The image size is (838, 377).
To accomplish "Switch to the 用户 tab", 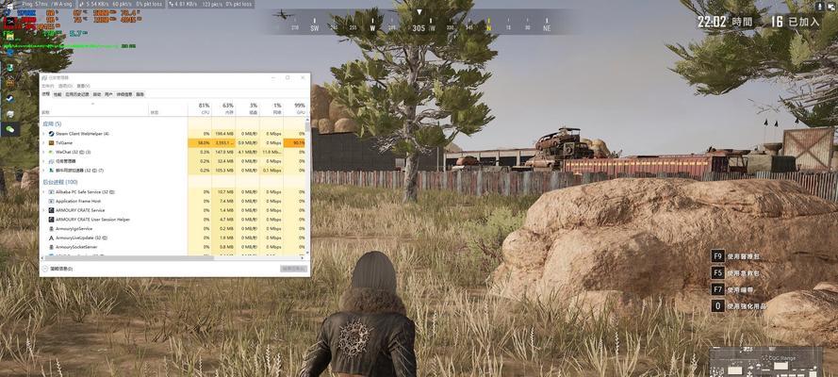I will coord(109,94).
